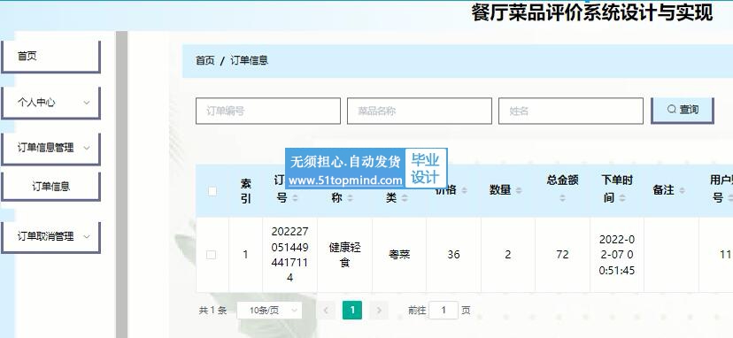Open the 首页 sidebar menu item

(51, 57)
